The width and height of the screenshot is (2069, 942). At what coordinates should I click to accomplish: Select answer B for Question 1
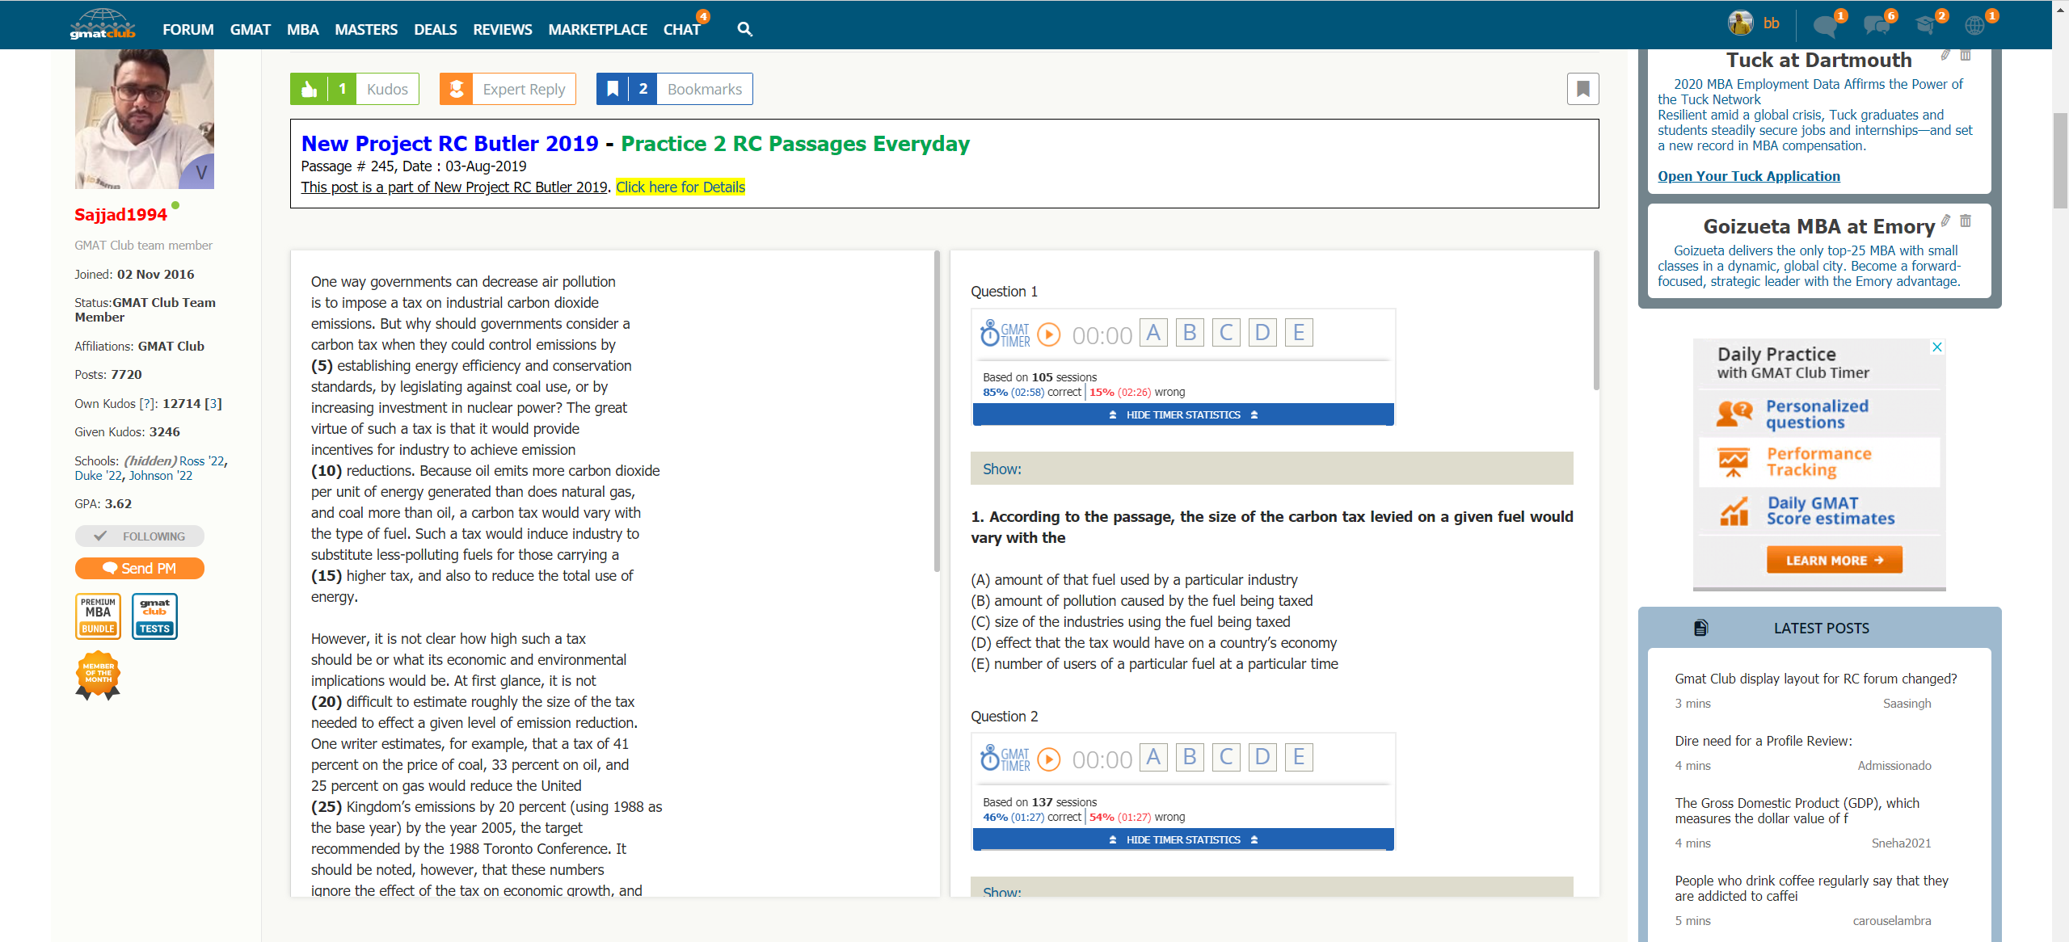1190,333
